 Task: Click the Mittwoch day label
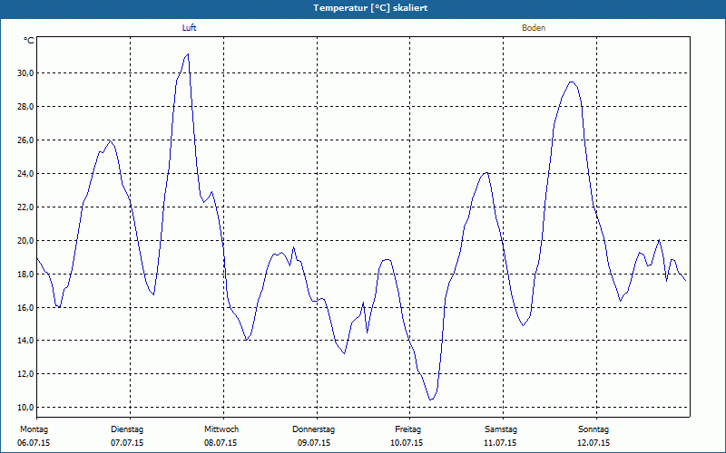(x=221, y=429)
